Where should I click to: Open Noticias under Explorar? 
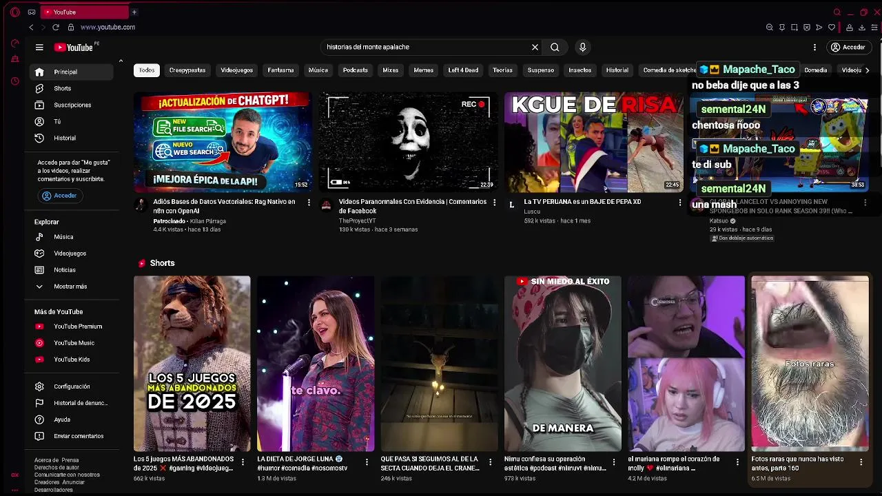click(71, 270)
